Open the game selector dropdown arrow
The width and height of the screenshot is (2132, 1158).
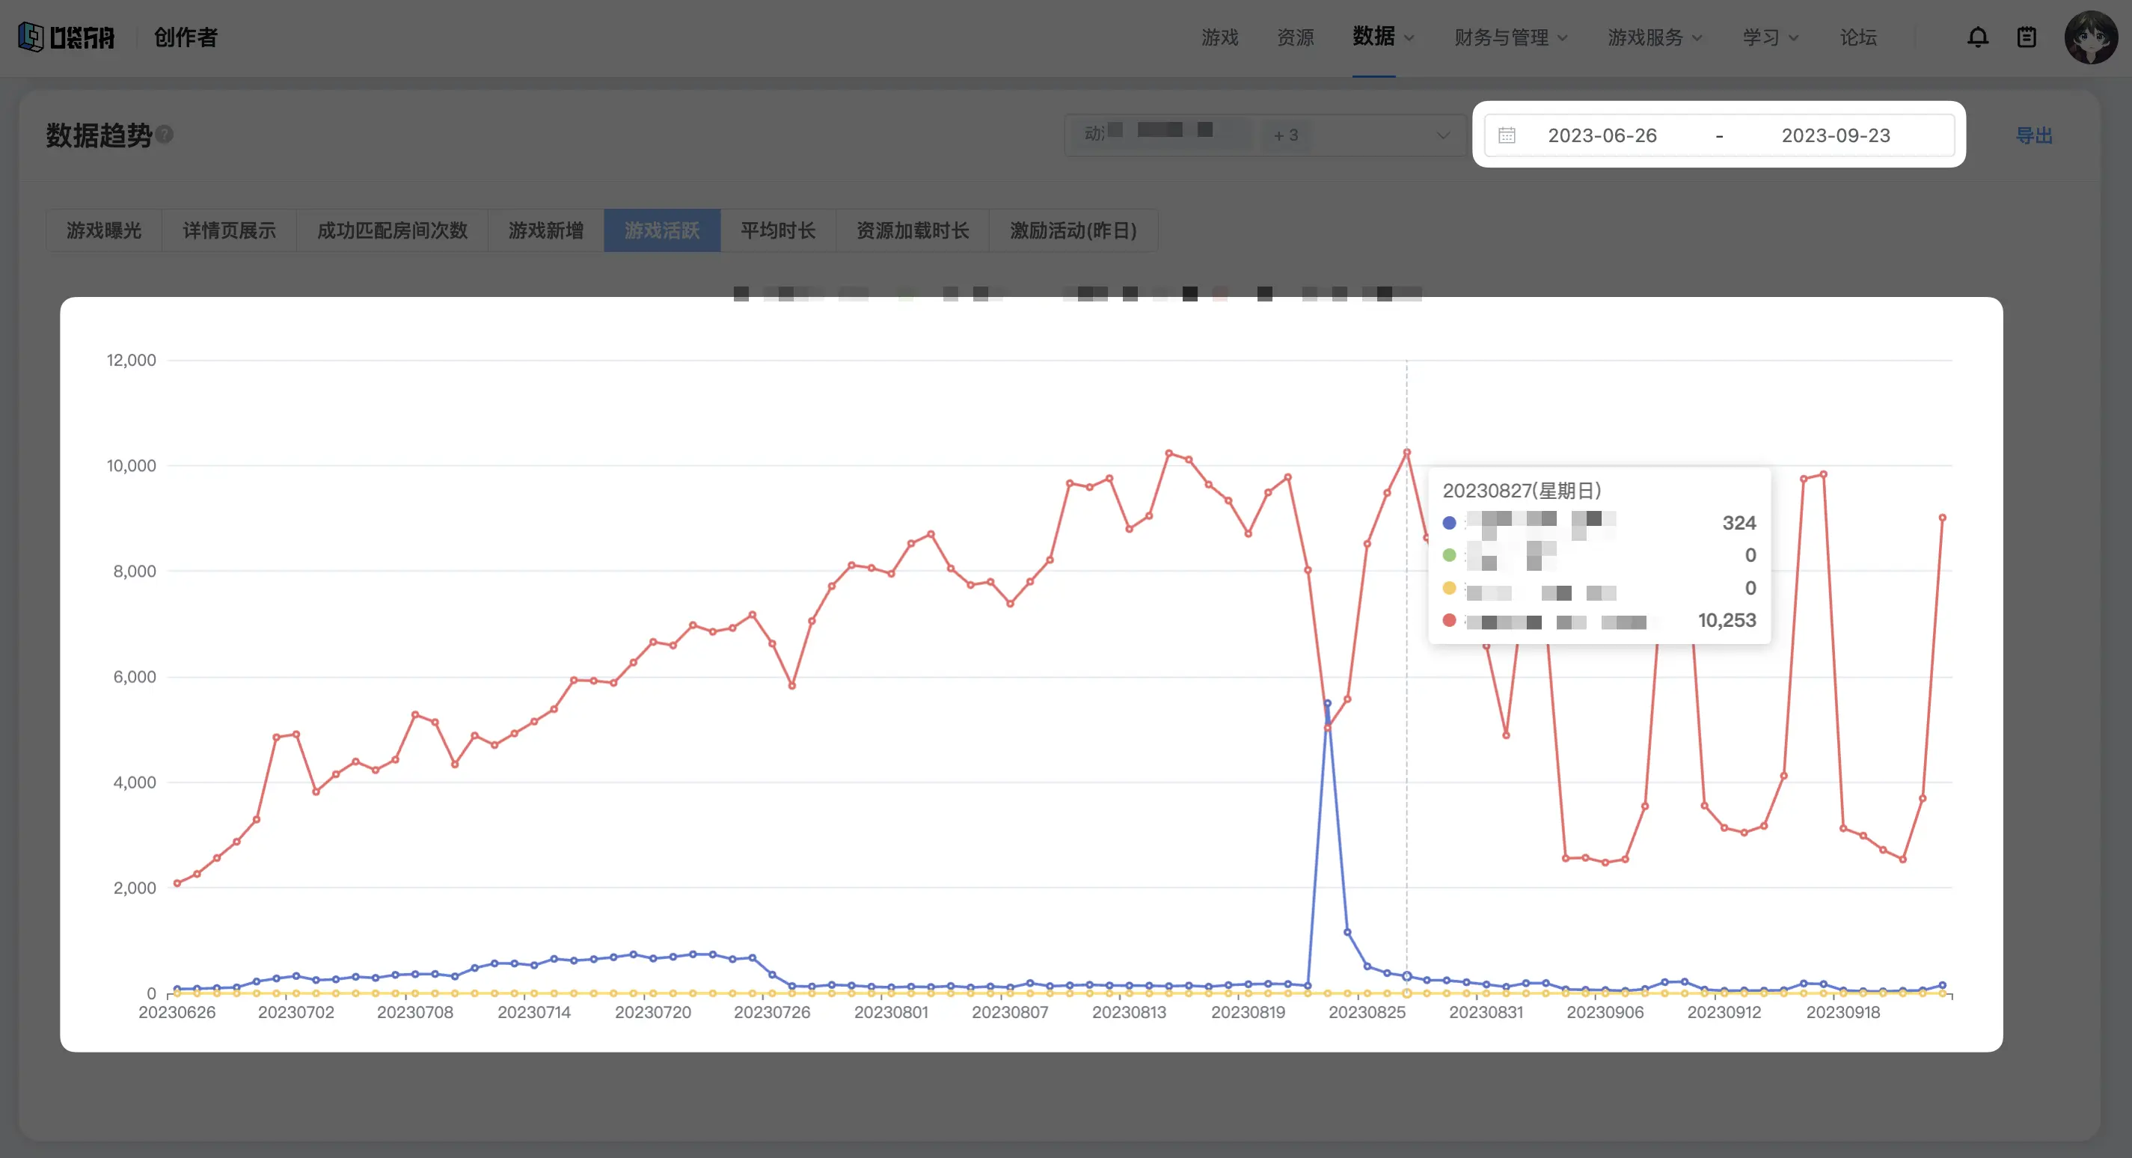(x=1442, y=135)
